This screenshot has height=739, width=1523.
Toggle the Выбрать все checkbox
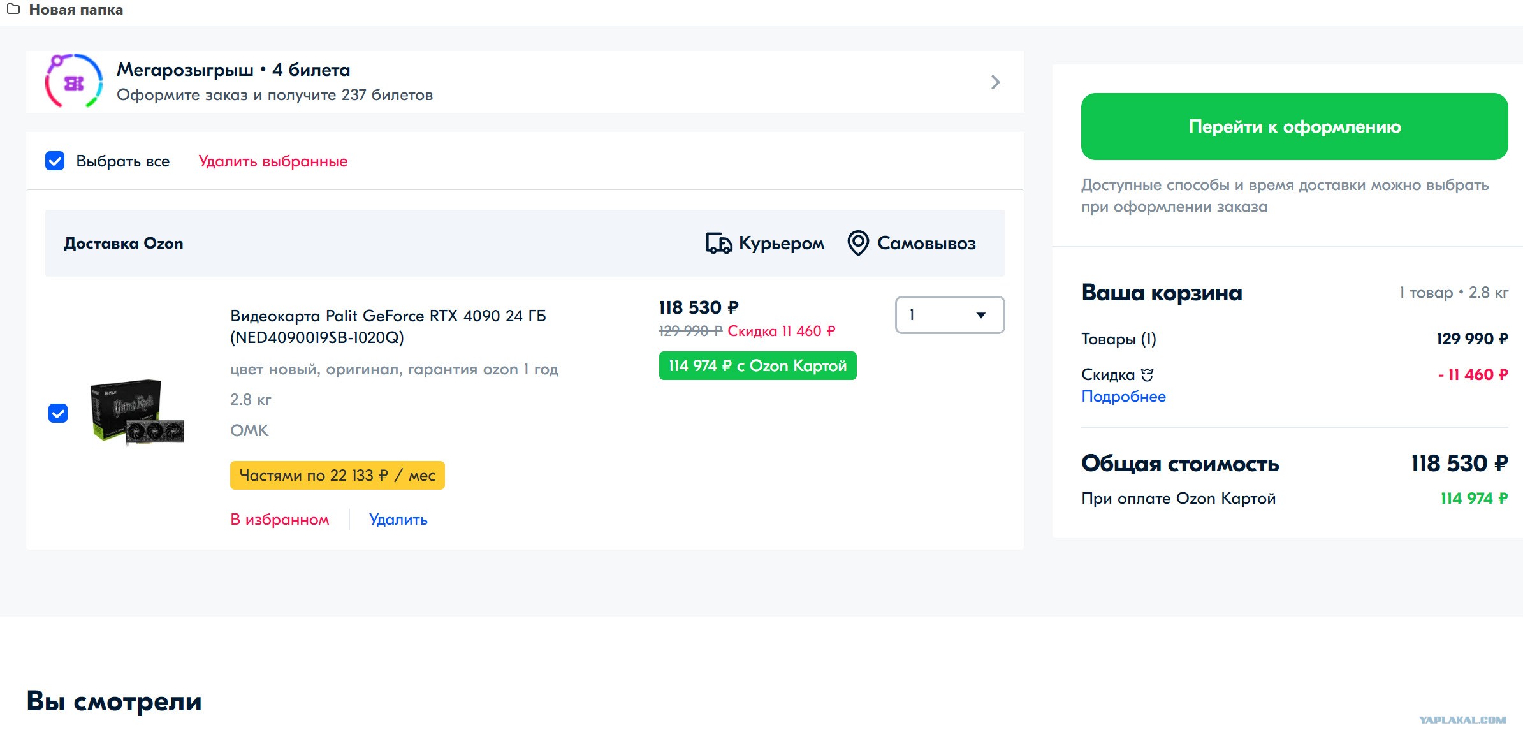click(x=55, y=161)
